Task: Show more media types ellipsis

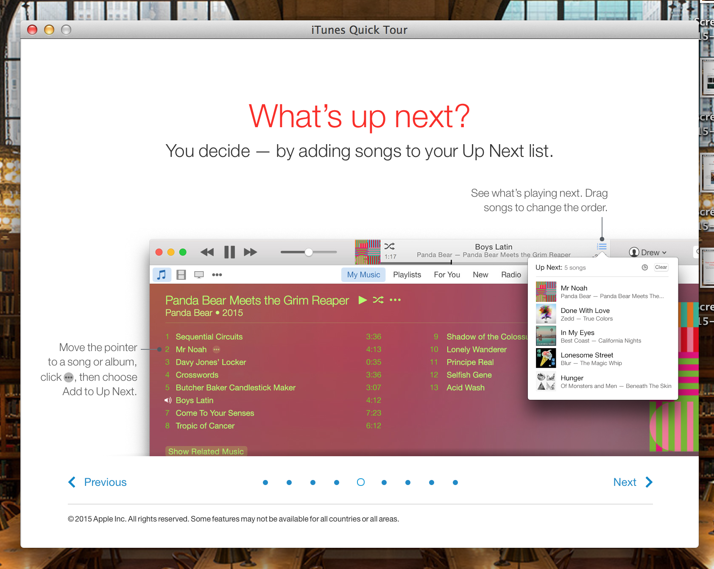Action: coord(217,275)
